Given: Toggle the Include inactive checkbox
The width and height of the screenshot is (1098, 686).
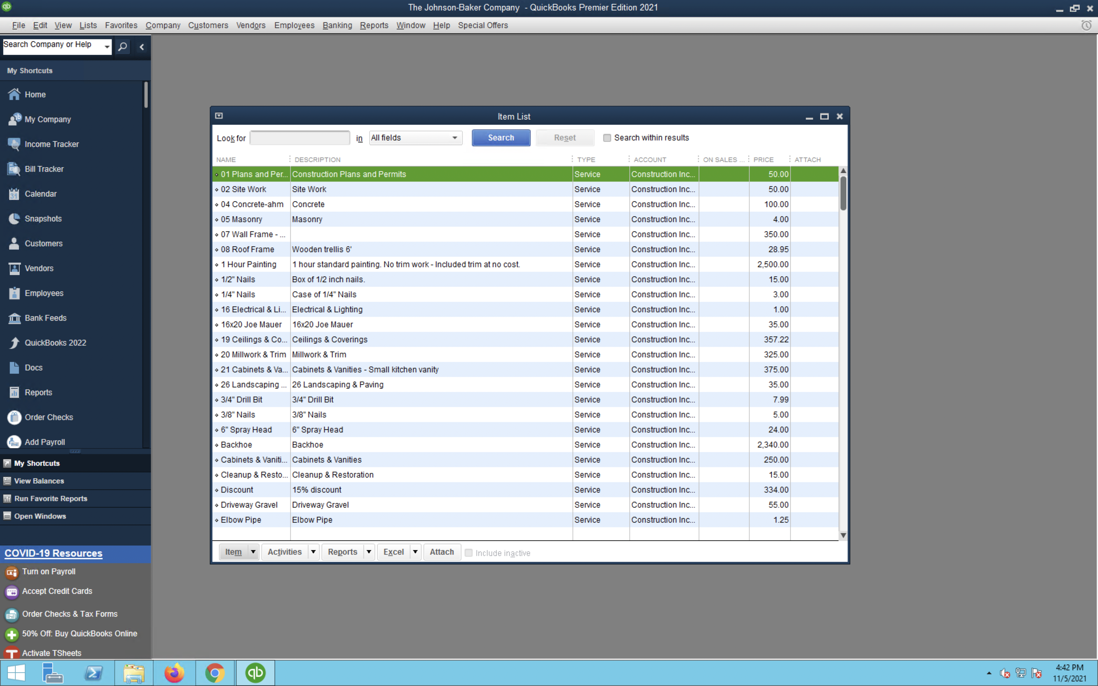Looking at the screenshot, I should pos(469,553).
